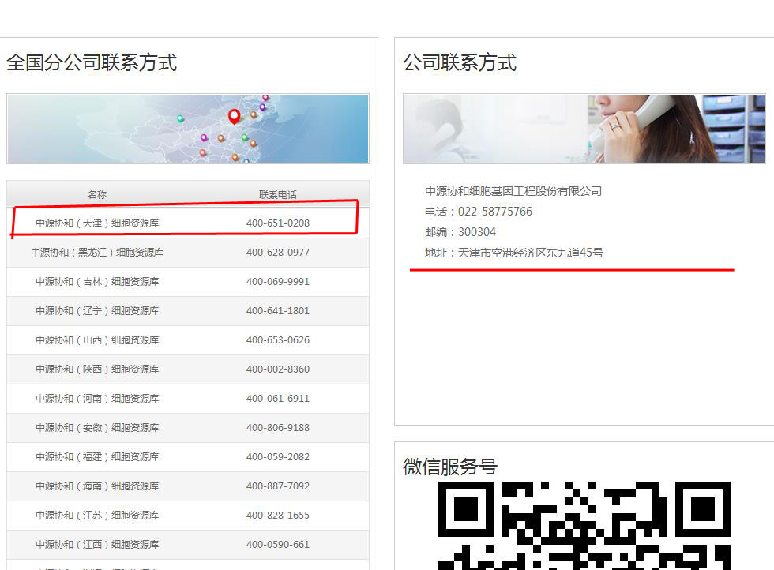The width and height of the screenshot is (774, 570).
Task: Click the 名称 column header
Action: coord(97,194)
